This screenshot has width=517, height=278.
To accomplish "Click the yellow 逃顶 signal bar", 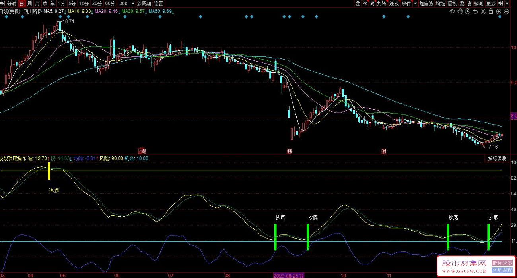I will click(49, 171).
